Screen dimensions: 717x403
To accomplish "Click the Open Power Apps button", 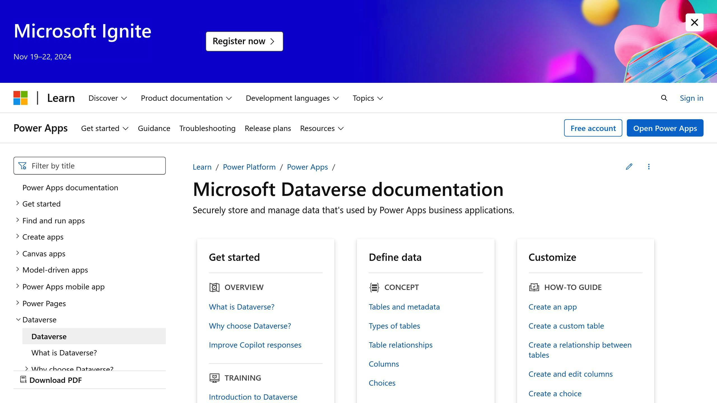I will (665, 128).
